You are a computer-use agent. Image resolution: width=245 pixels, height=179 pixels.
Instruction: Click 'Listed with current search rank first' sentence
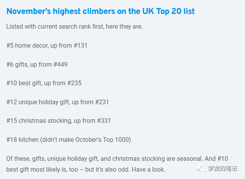click(x=74, y=27)
